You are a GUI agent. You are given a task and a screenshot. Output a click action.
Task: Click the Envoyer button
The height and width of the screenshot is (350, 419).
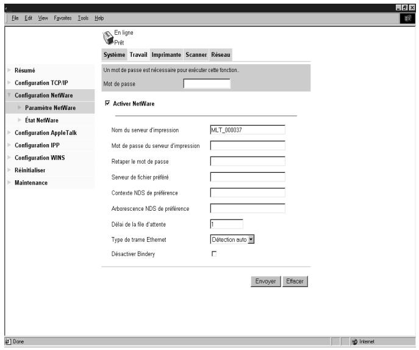coord(266,281)
